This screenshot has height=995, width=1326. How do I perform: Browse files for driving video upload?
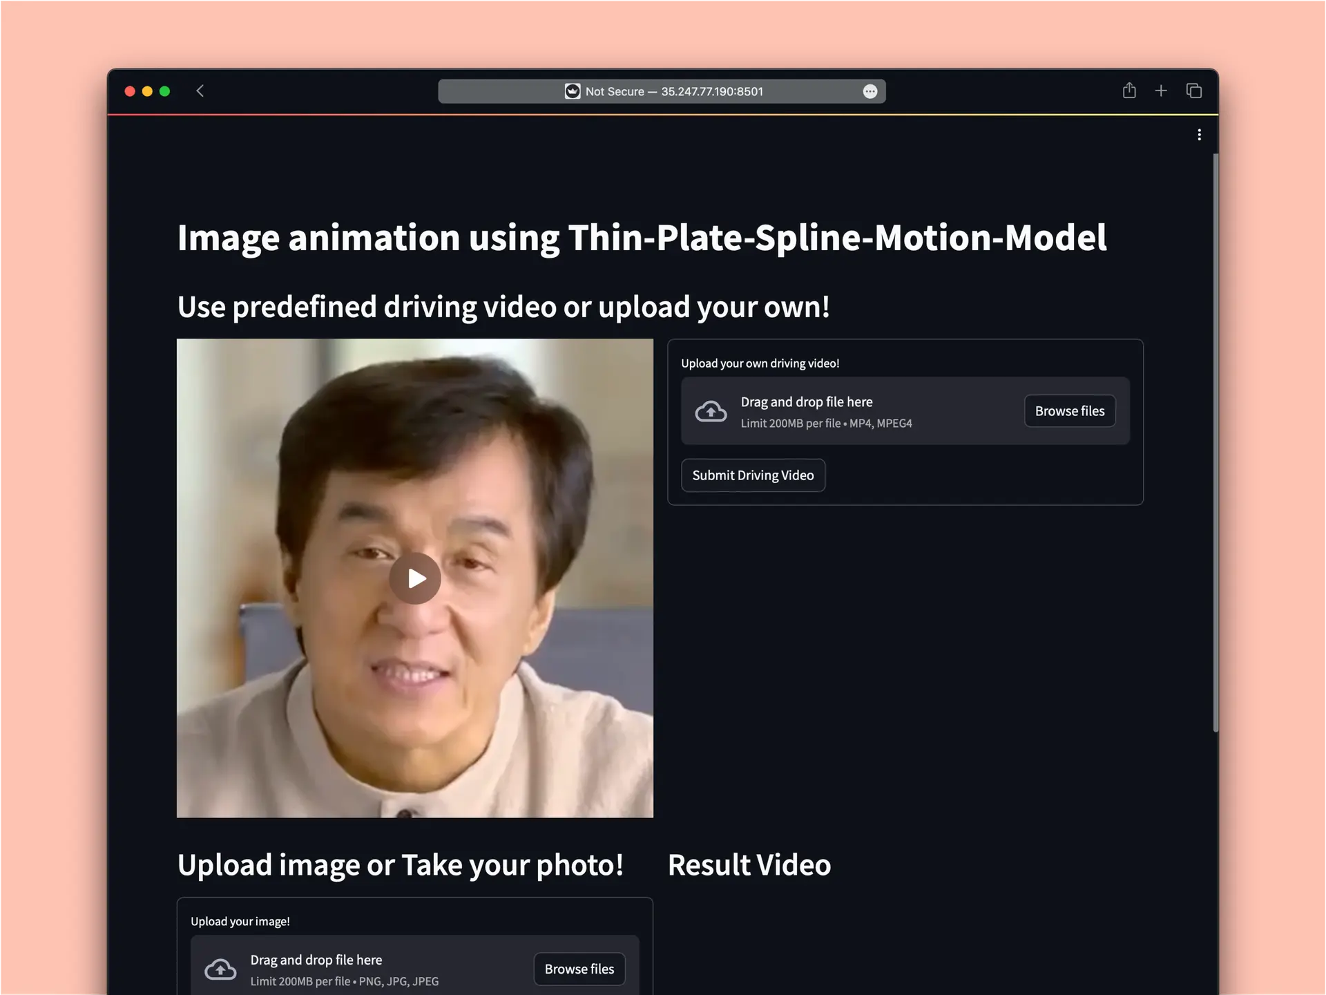coord(1069,411)
